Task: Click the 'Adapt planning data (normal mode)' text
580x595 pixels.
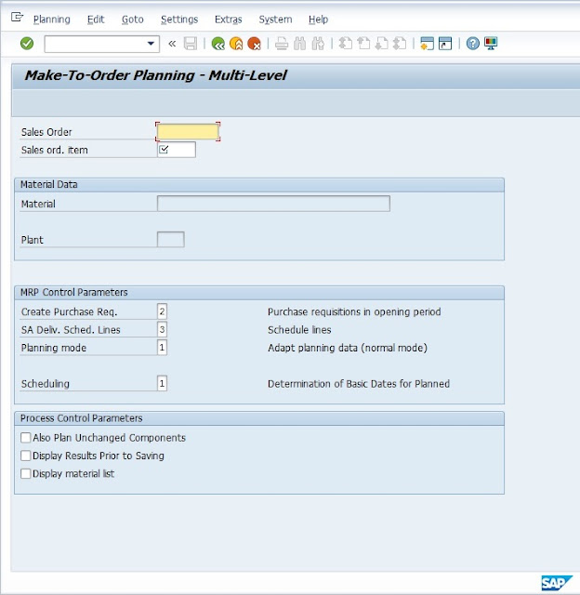Action: tap(348, 348)
